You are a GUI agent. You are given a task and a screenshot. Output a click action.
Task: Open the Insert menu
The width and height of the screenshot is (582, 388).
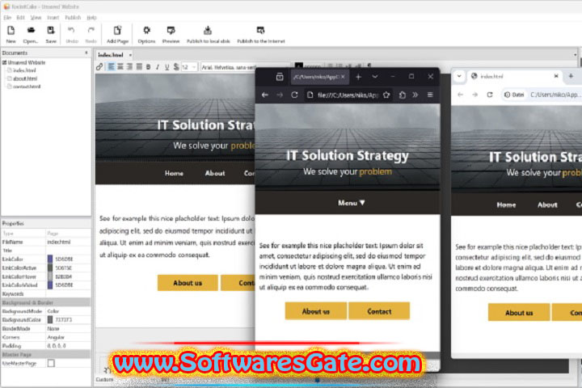[53, 18]
